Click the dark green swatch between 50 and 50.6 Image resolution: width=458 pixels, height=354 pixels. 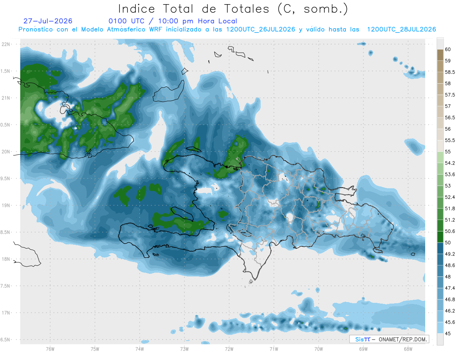click(440, 237)
